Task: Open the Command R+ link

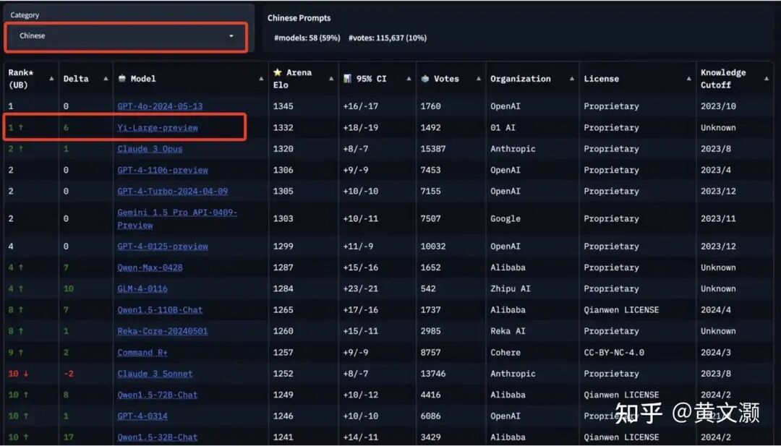Action: coord(142,353)
